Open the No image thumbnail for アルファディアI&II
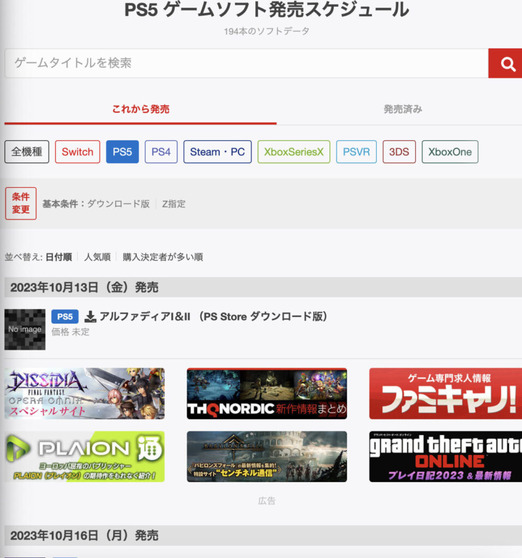522x558 pixels. (25, 330)
